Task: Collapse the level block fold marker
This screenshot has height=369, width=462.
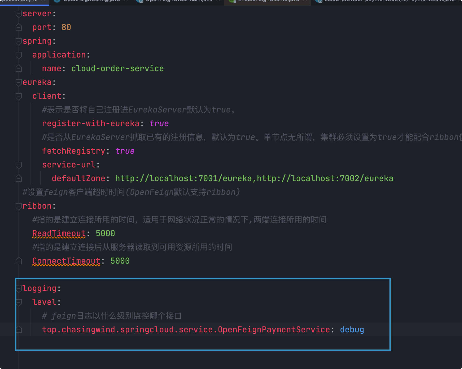Action: (x=19, y=302)
